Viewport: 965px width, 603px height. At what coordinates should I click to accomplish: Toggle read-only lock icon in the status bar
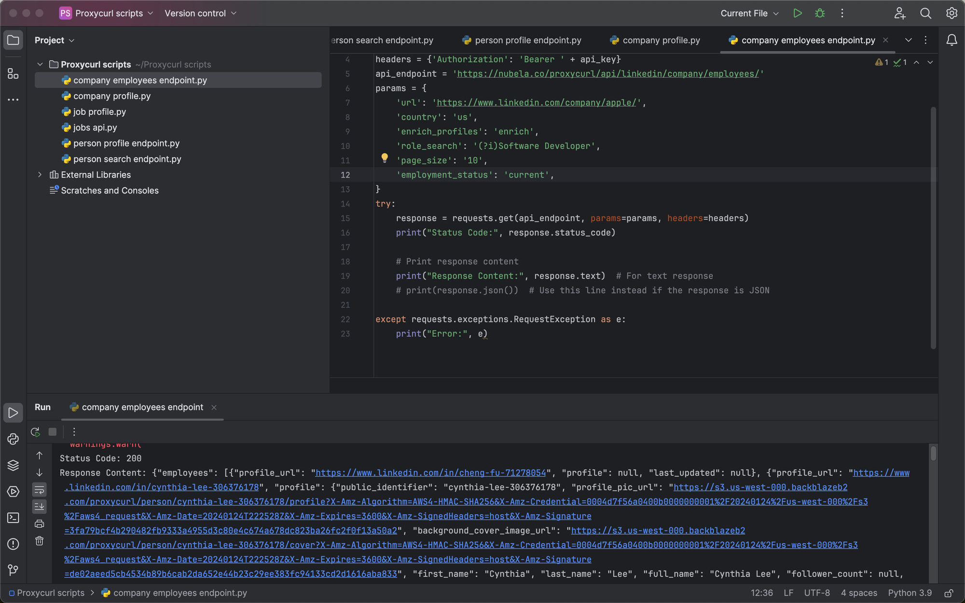tap(949, 593)
